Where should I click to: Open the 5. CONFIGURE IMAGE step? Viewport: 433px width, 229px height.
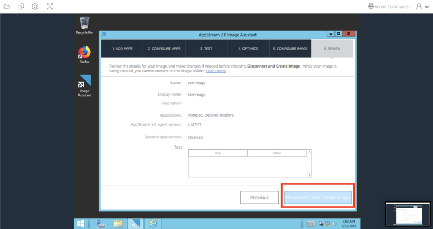290,49
